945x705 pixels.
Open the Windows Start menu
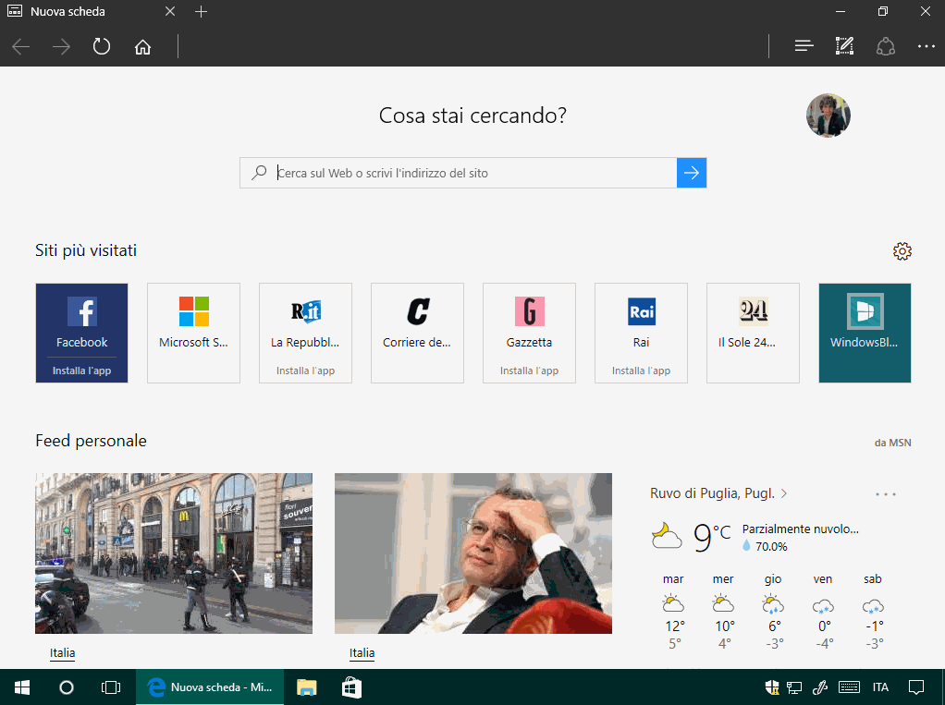pos(22,687)
